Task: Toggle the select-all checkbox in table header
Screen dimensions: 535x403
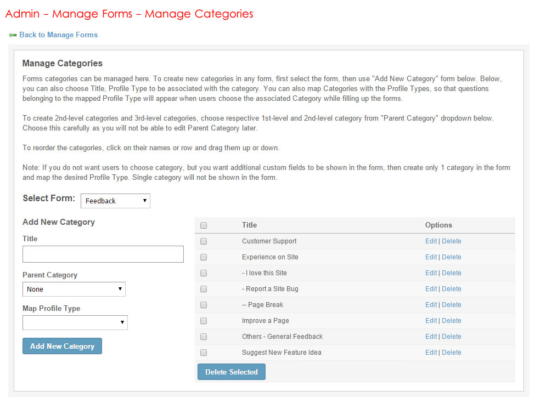Action: pyautogui.click(x=204, y=225)
